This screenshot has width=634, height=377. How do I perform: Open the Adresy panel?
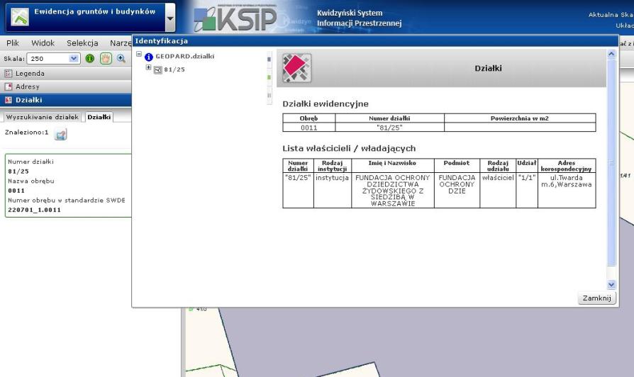(x=28, y=86)
